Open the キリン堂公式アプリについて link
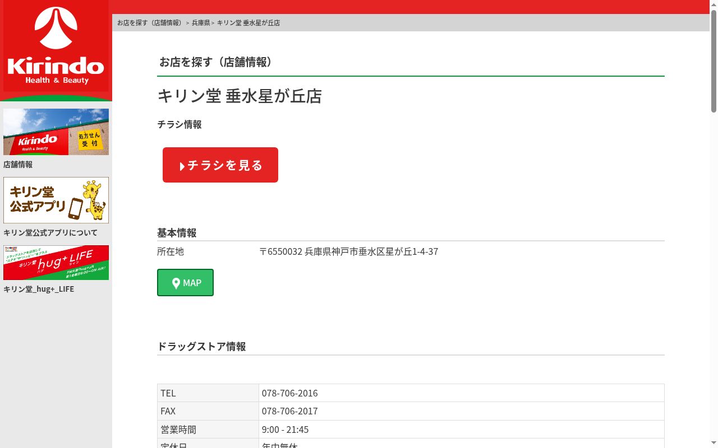718x448 pixels. click(50, 233)
